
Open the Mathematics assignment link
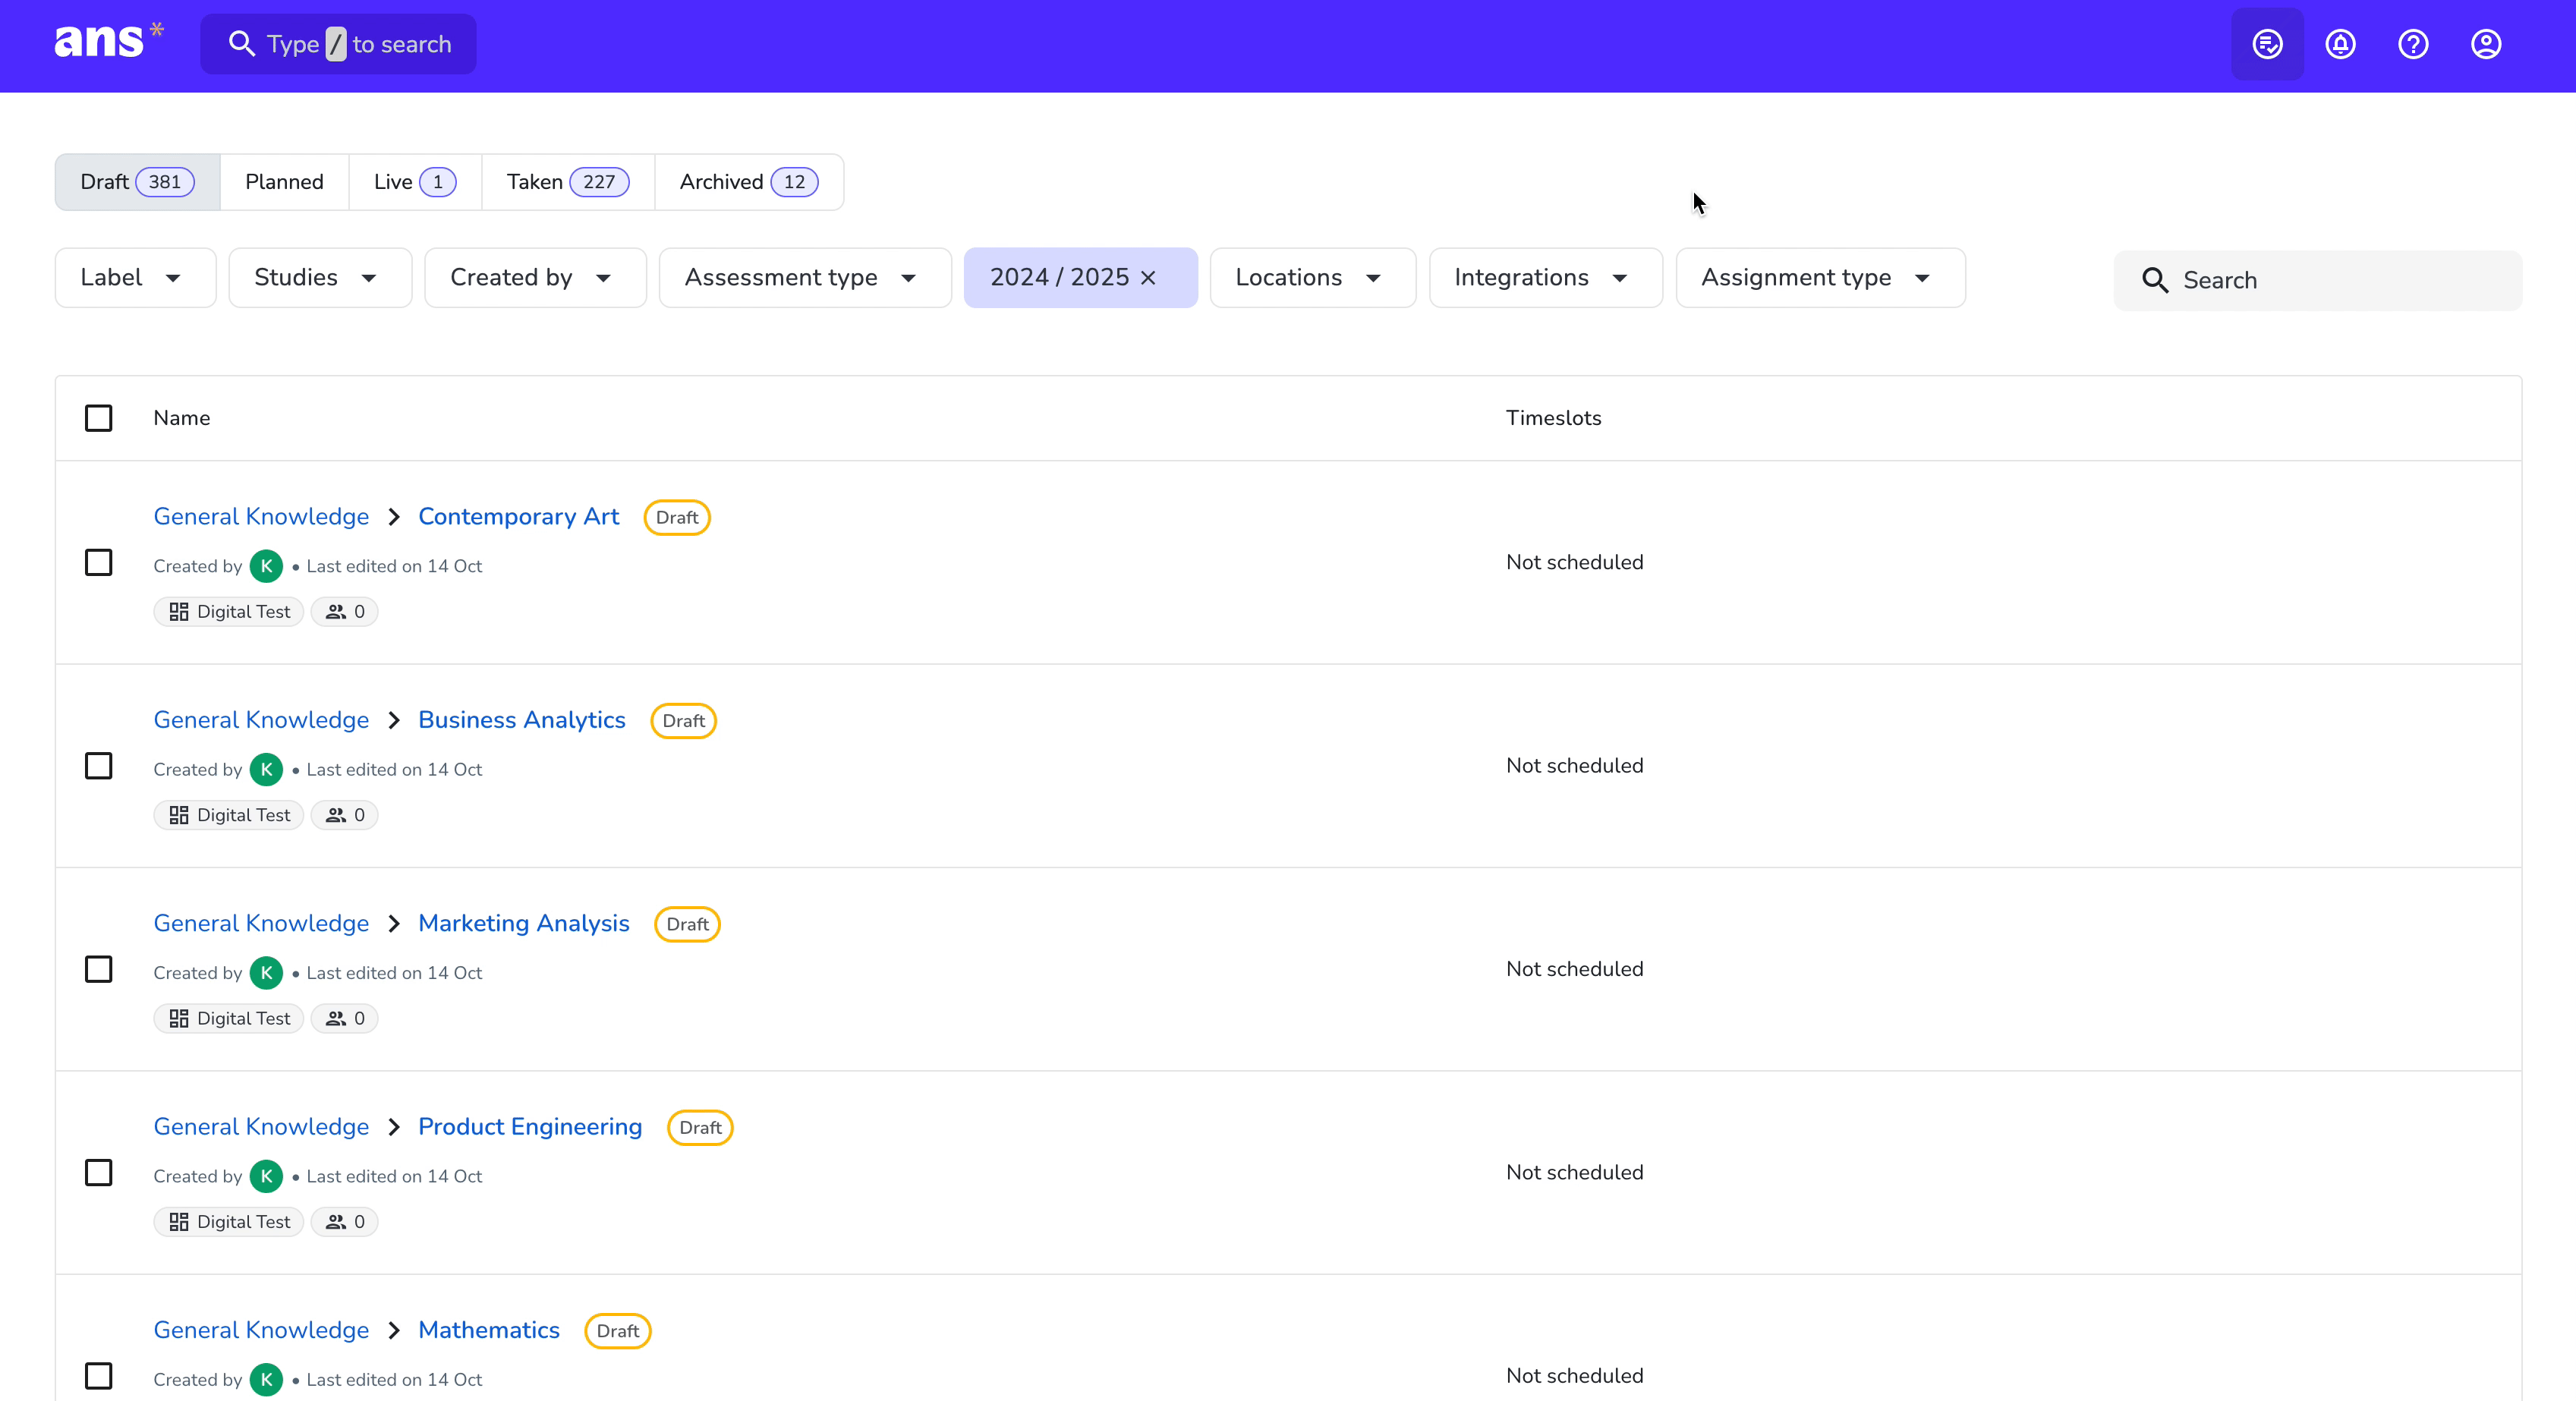pyautogui.click(x=489, y=1330)
